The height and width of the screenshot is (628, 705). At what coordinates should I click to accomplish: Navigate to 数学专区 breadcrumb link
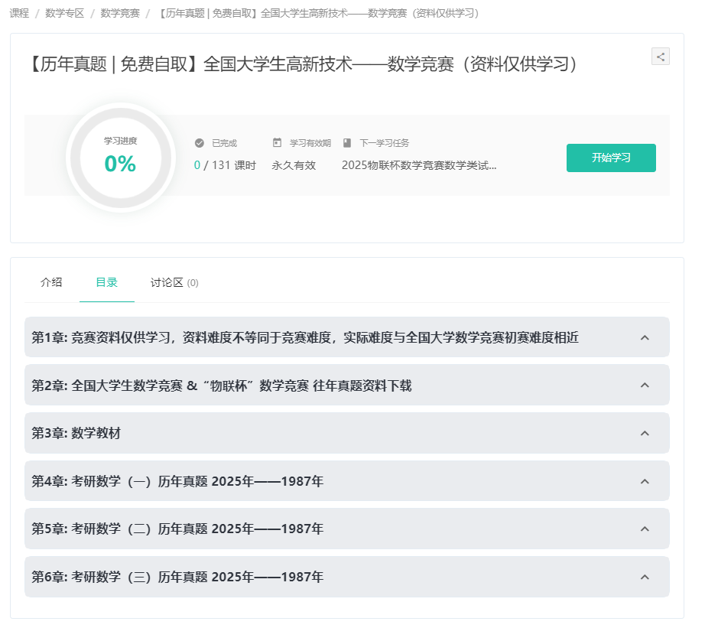(64, 13)
